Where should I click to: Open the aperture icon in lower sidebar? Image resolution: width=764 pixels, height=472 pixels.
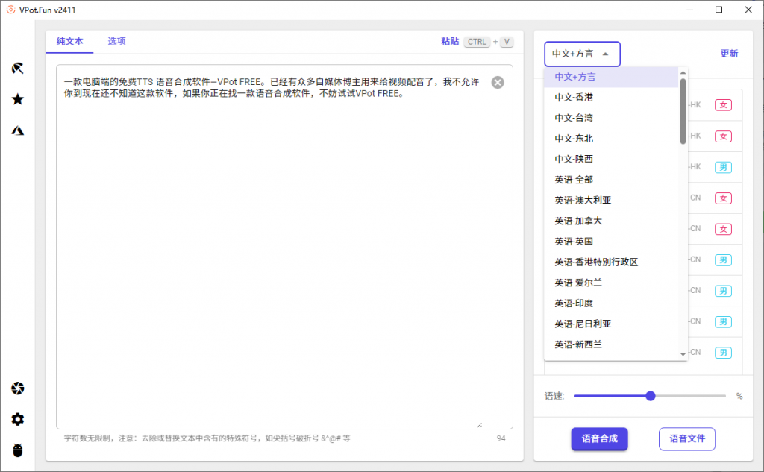point(17,388)
